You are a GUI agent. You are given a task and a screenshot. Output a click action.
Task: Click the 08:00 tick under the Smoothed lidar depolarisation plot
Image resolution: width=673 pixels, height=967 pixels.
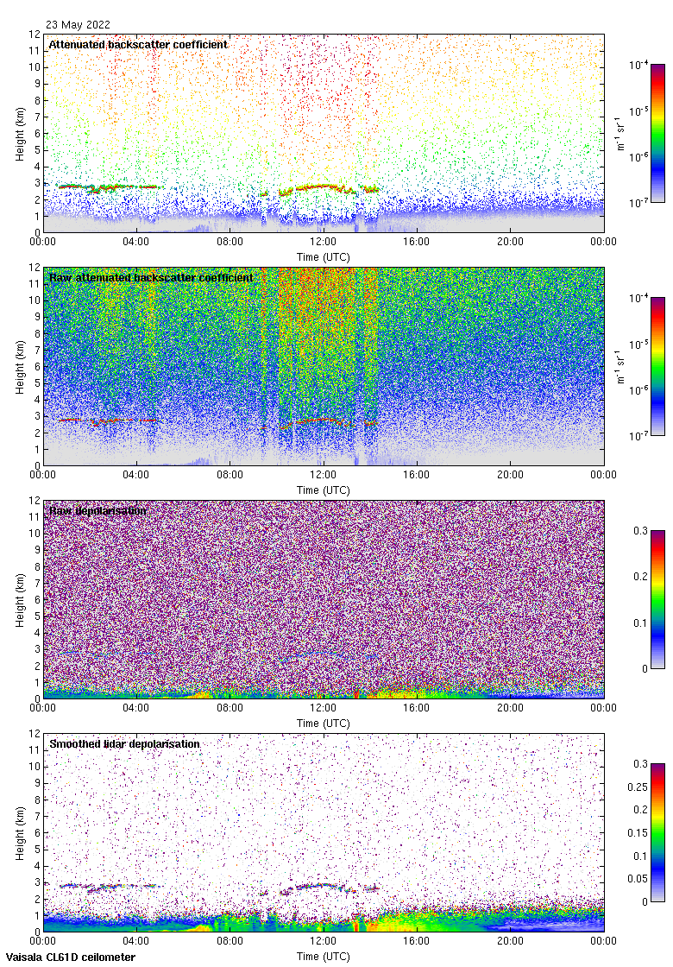click(230, 941)
